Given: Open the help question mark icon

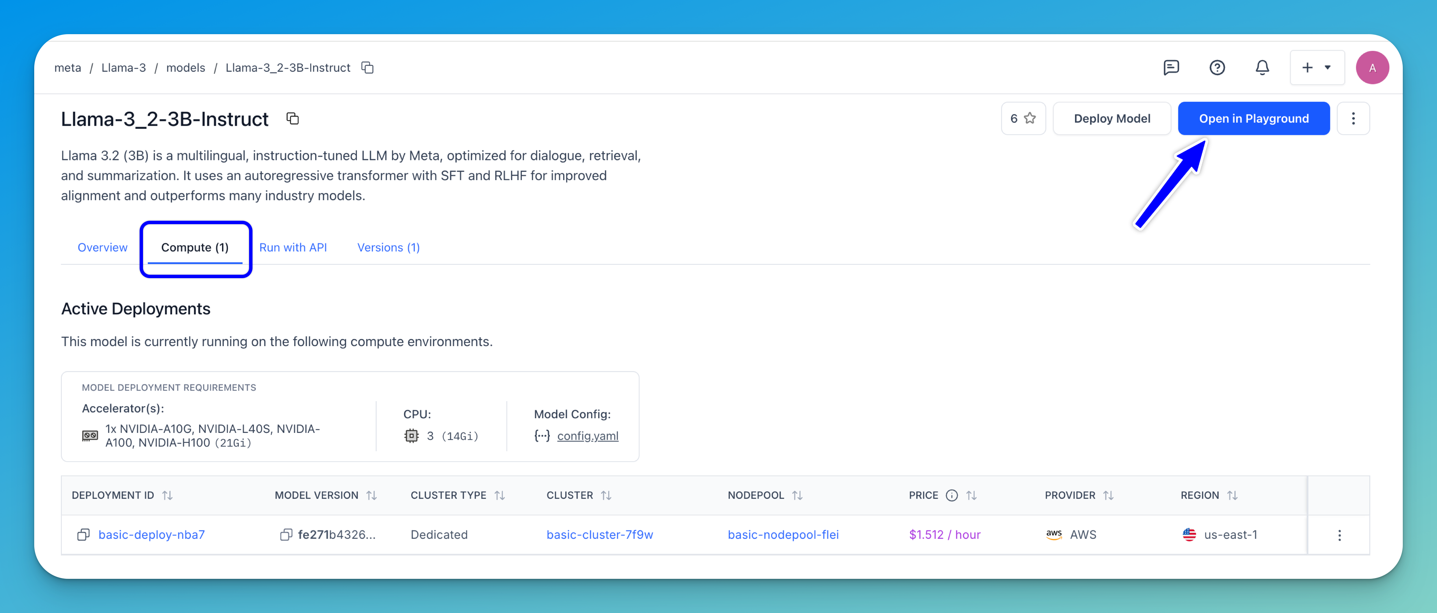Looking at the screenshot, I should (x=1217, y=67).
